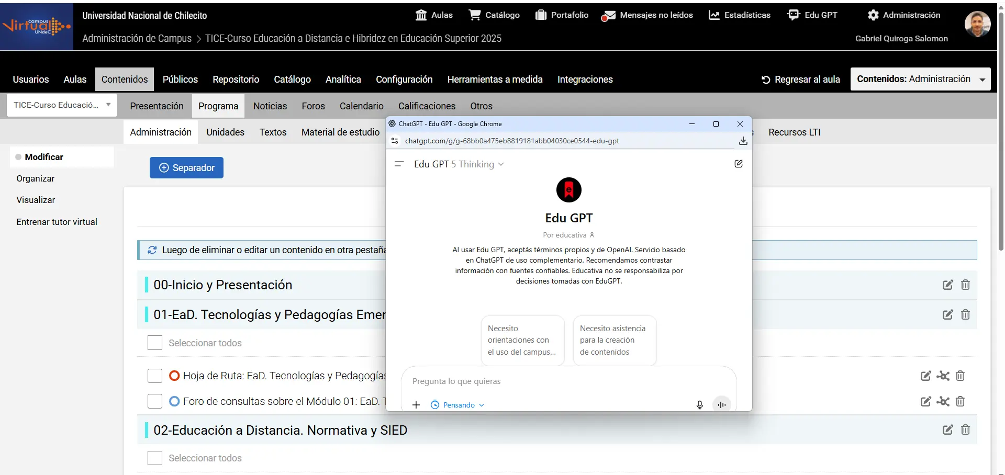
Task: Open the ChatGPT sidebar menu icon
Action: [399, 164]
